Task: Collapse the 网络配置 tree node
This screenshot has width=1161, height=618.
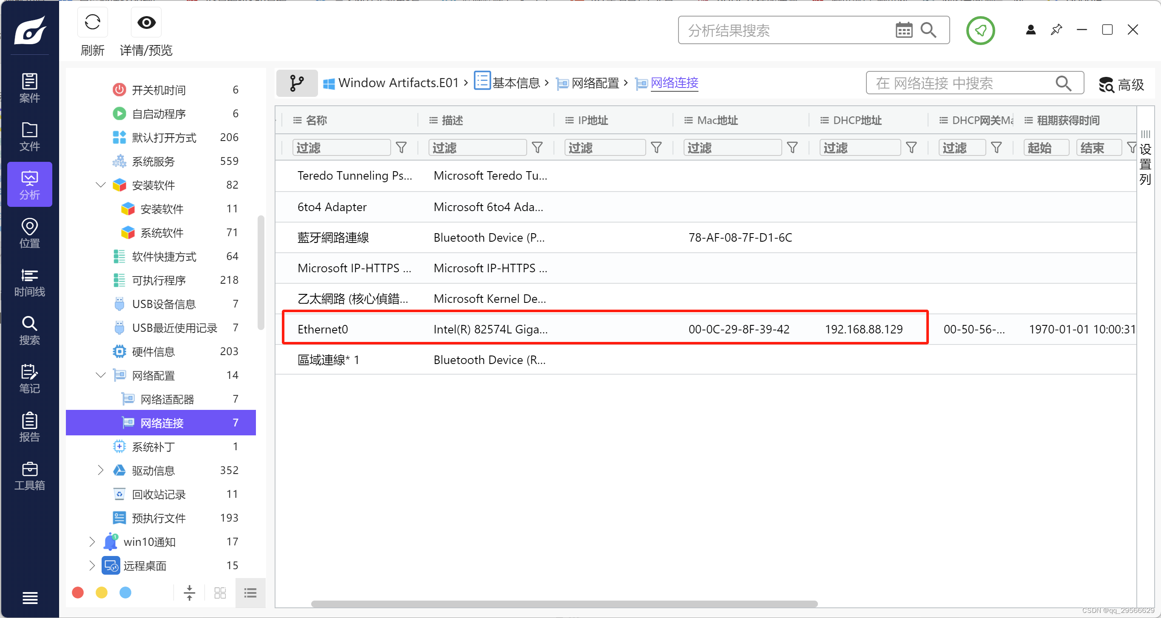Action: [101, 375]
